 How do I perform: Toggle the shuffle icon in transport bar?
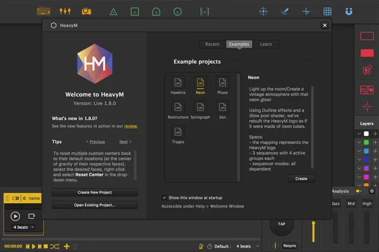pos(54,246)
